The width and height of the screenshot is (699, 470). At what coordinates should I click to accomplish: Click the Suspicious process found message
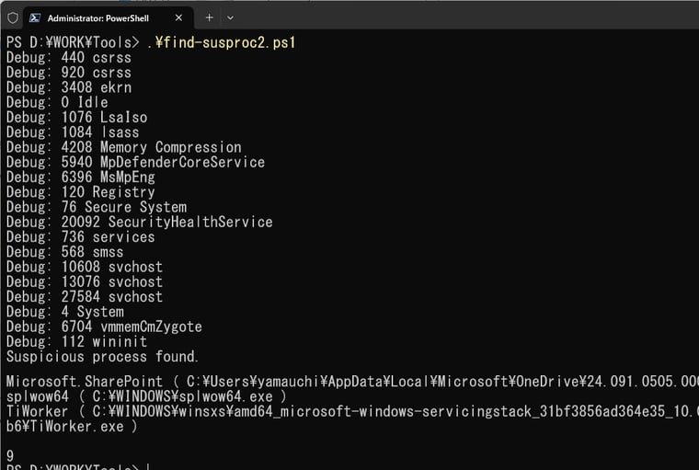point(102,357)
